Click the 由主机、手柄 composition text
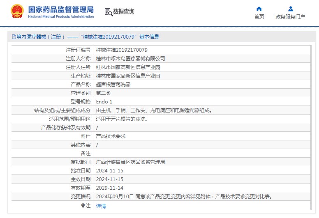319x218 pixels. coord(154,110)
